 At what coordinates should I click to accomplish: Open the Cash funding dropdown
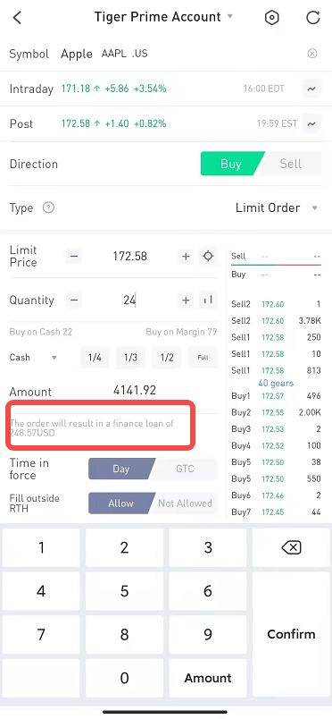33,357
